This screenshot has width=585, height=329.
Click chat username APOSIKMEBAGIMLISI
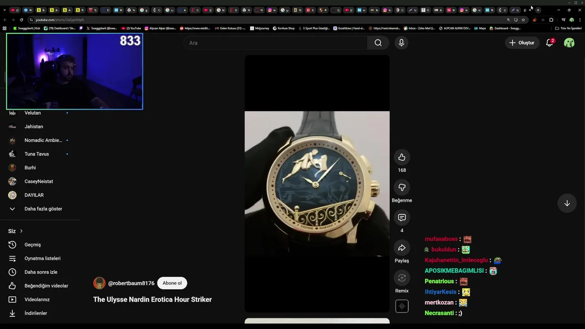click(x=454, y=271)
